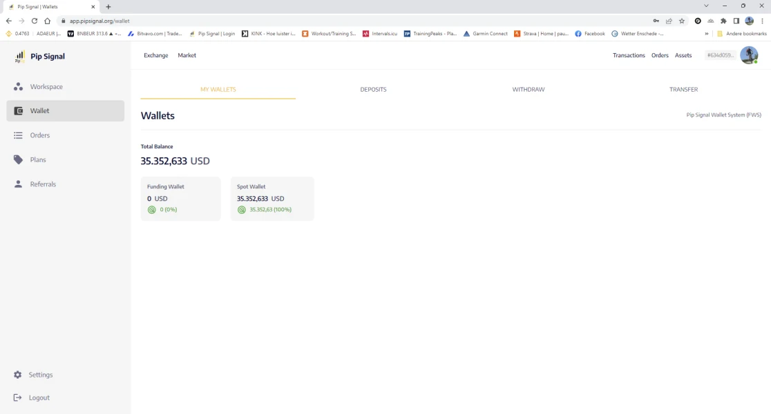Open the Intervals.icu bookmark
Screen dimensions: 771x414
point(379,34)
